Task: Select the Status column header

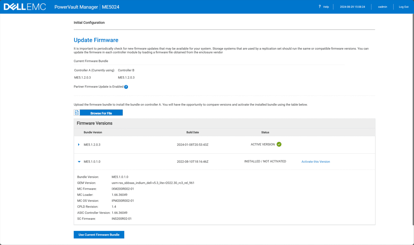Action: [265, 132]
